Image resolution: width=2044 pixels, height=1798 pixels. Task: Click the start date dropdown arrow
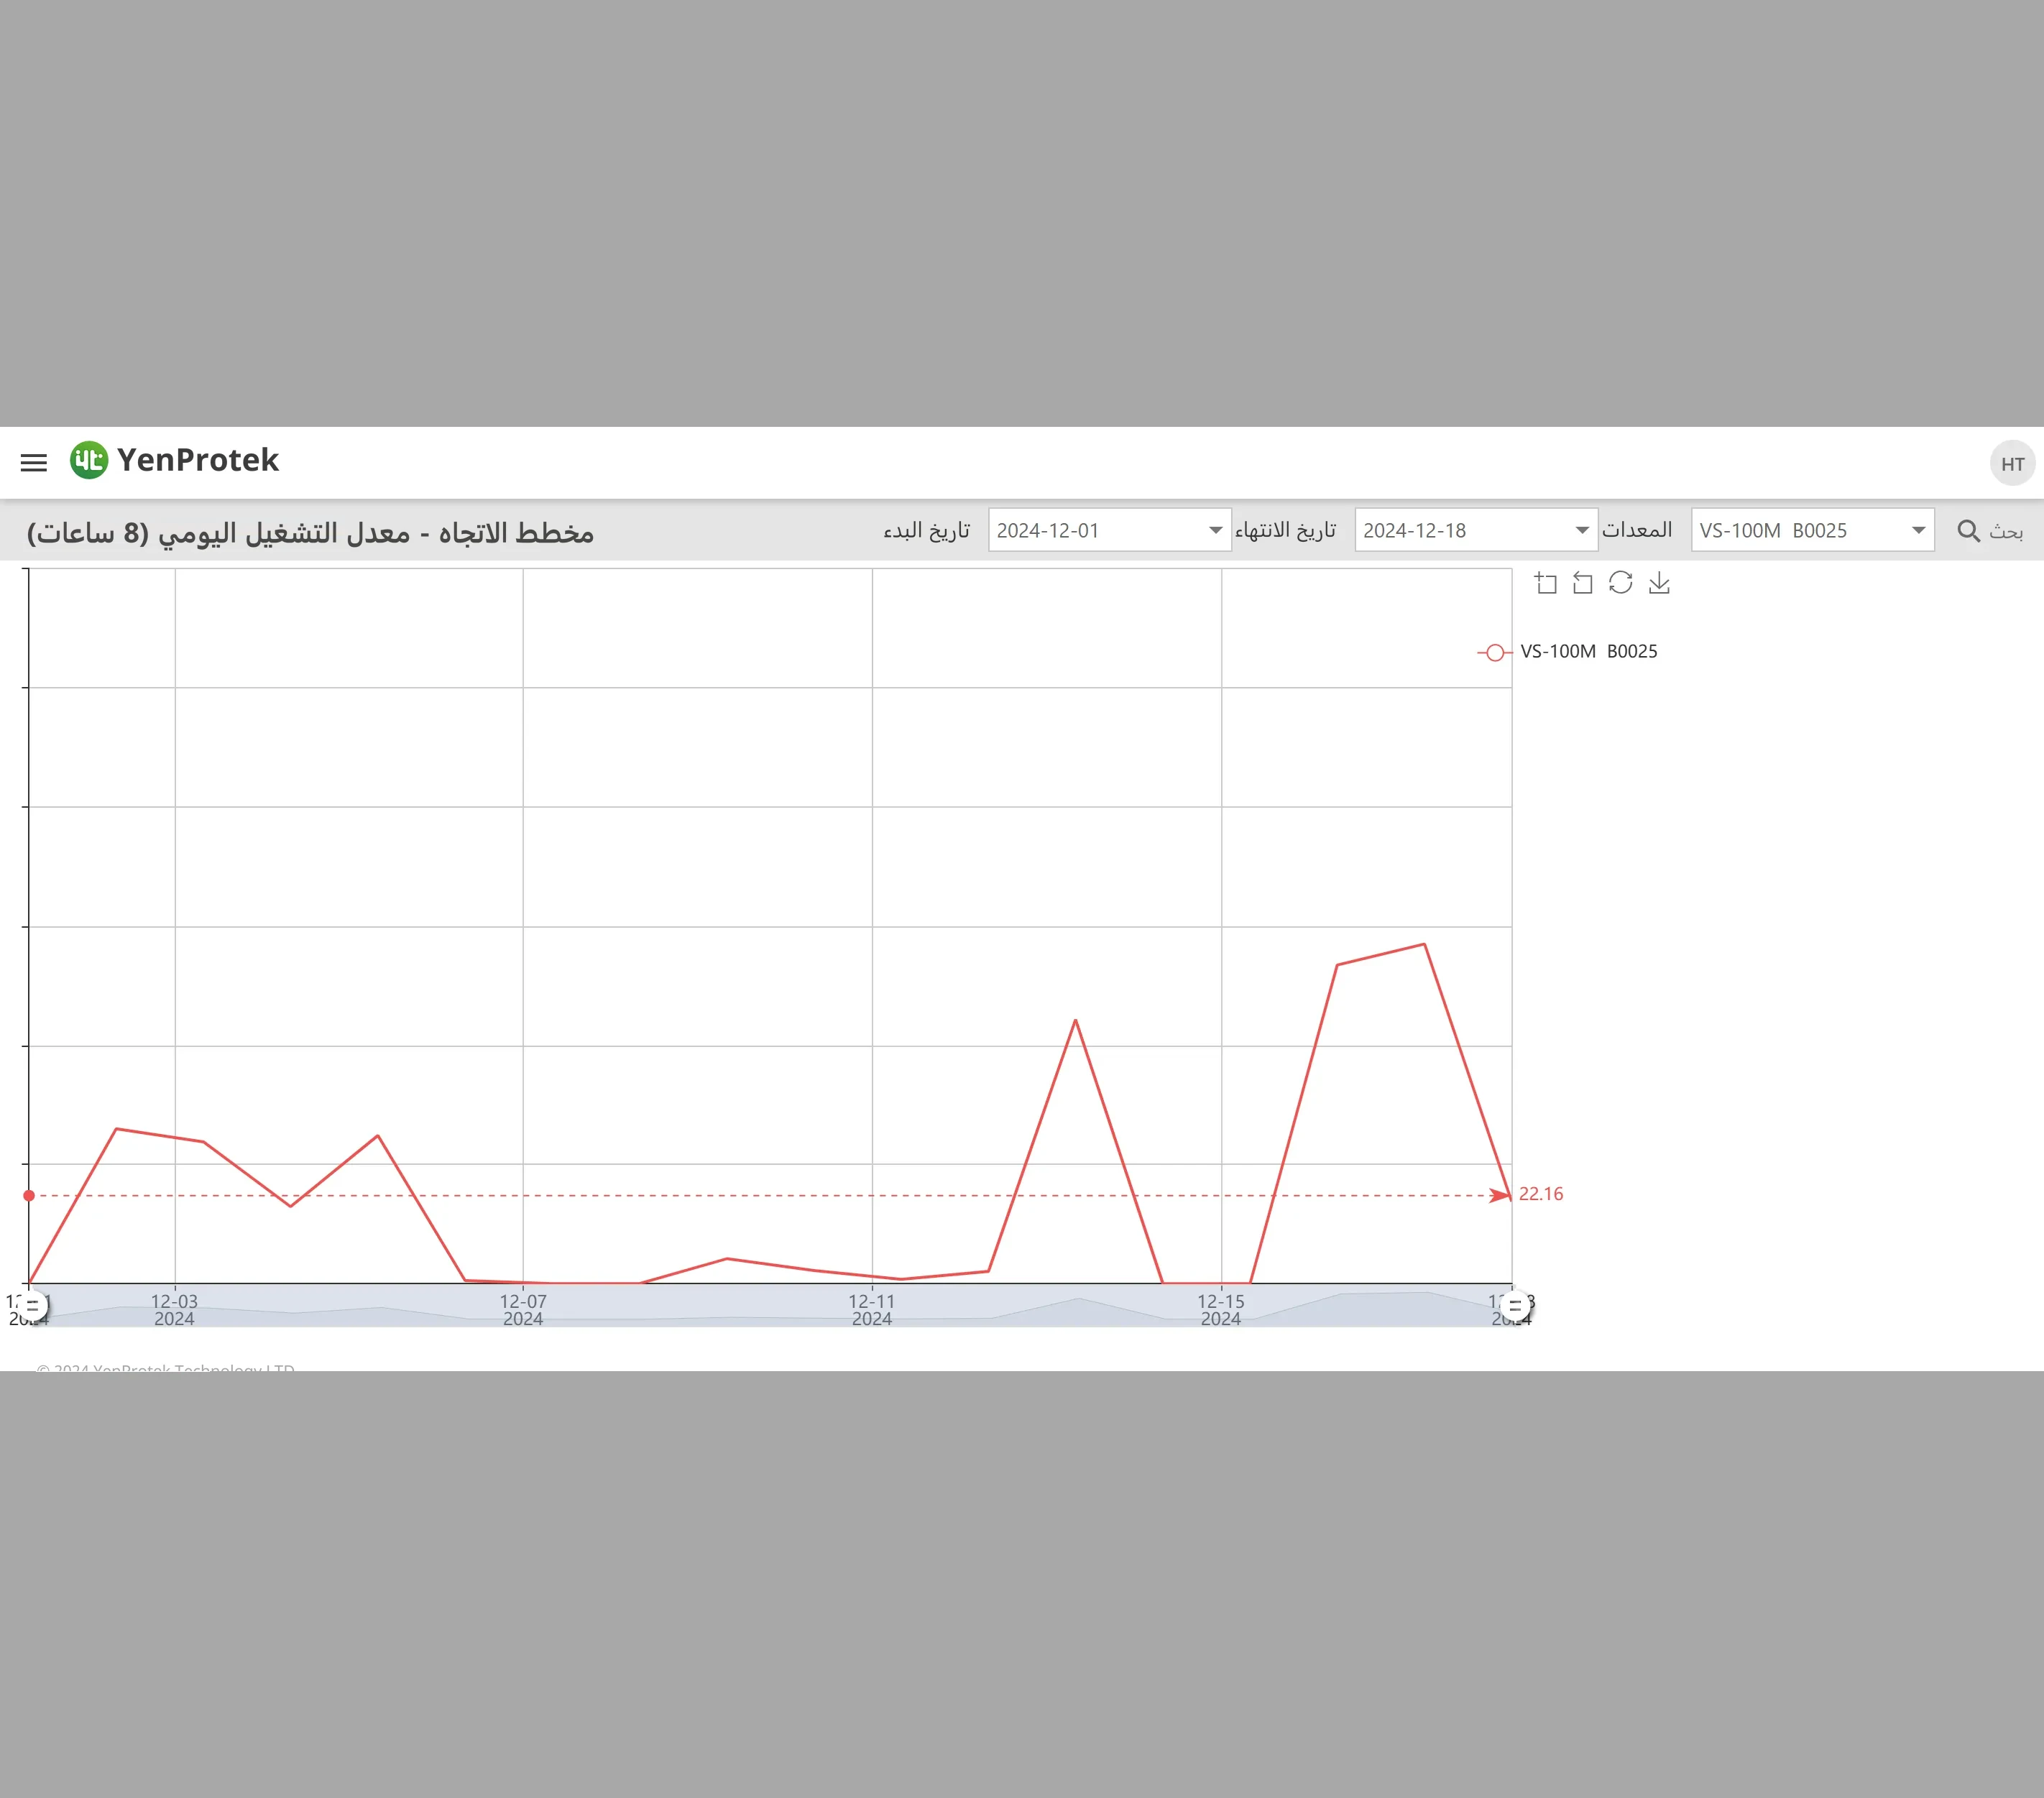(x=1215, y=530)
